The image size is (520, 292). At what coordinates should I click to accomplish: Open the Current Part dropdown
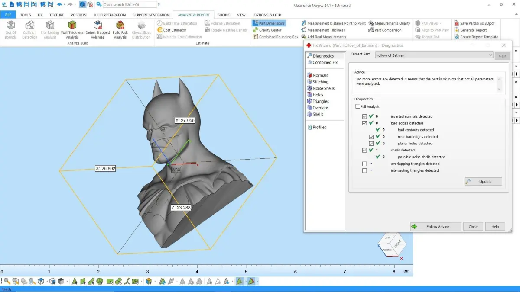[x=434, y=55]
